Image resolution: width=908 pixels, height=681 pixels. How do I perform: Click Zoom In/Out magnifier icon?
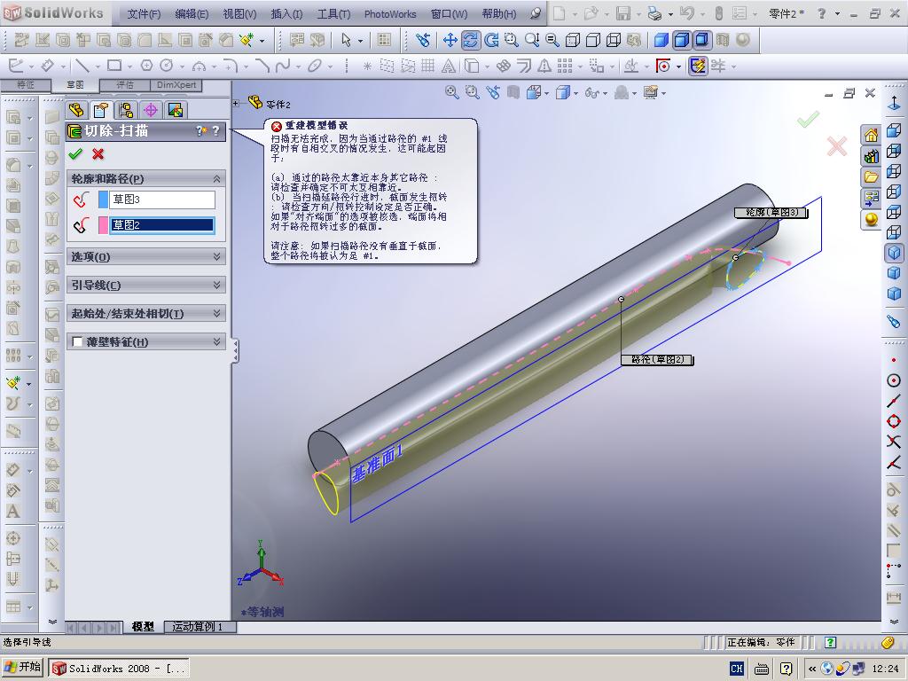532,39
